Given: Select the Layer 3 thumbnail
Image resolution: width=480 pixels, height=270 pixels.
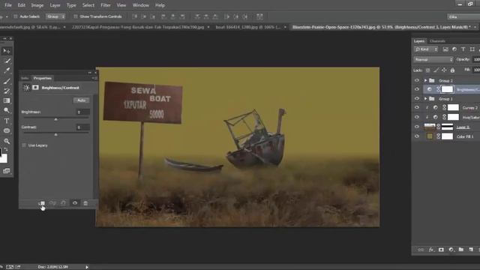Looking at the screenshot, I should [x=430, y=127].
